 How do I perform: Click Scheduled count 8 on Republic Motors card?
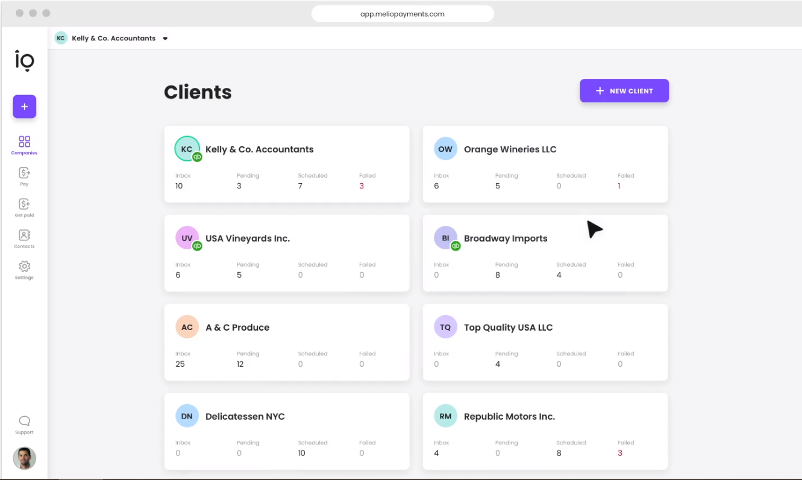click(x=559, y=454)
